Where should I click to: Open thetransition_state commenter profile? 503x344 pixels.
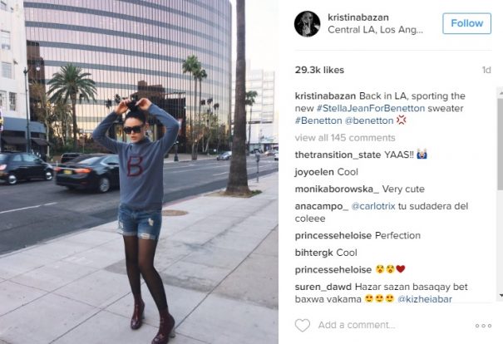338,155
